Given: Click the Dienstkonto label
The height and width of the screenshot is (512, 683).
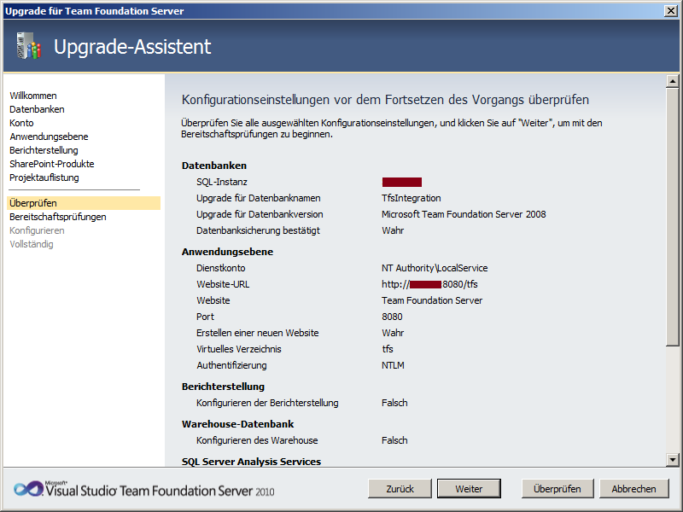Looking at the screenshot, I should click(221, 268).
